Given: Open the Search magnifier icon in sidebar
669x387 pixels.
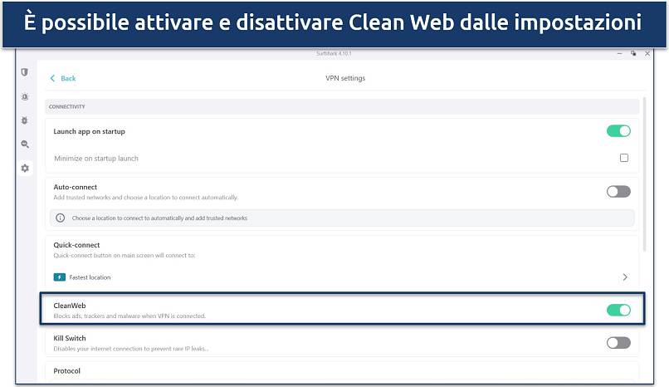Looking at the screenshot, I should tap(25, 145).
